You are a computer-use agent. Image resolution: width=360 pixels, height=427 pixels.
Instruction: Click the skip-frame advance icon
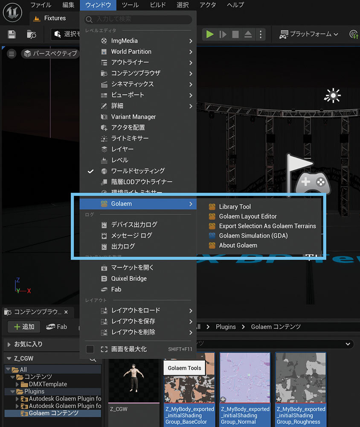(x=223, y=34)
